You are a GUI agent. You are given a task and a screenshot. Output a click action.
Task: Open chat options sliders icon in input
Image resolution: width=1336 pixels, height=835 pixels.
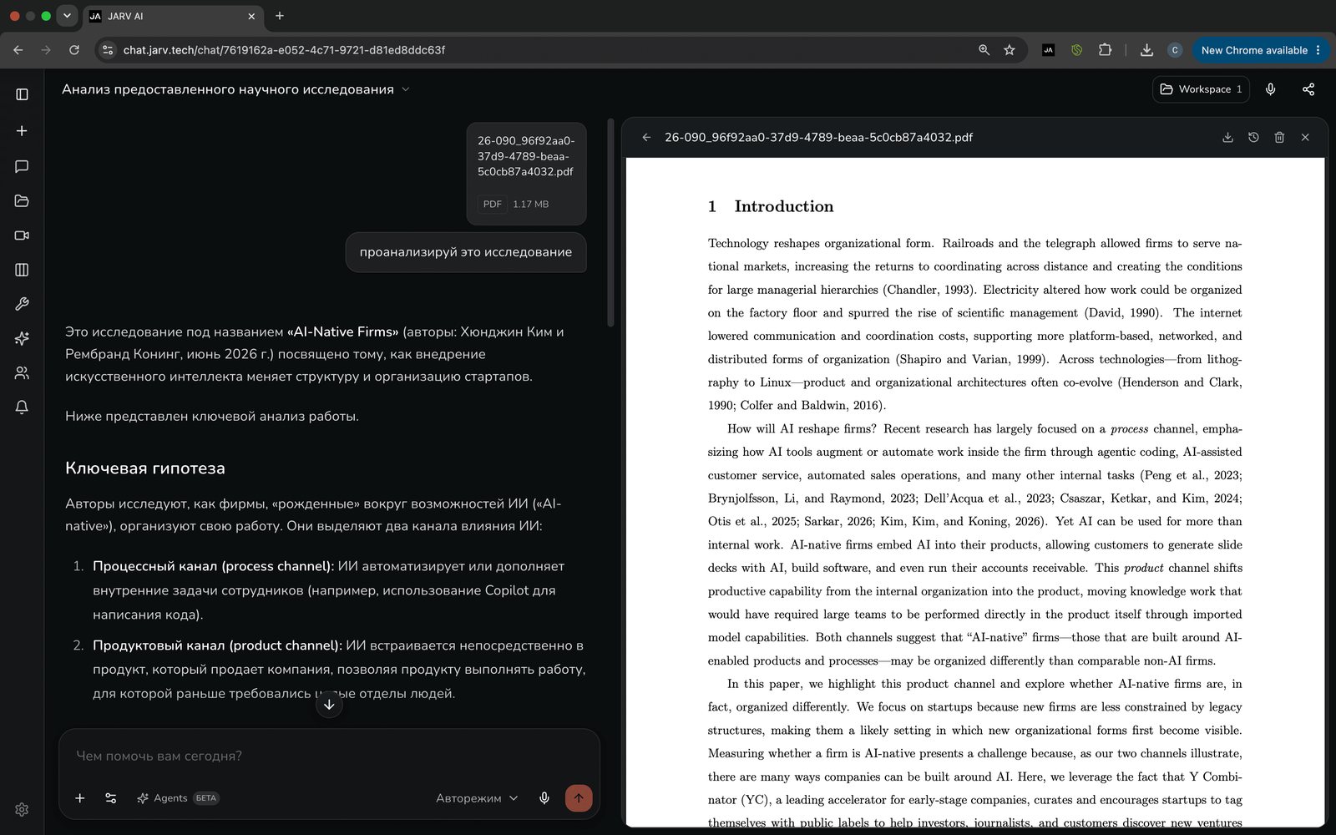point(111,798)
